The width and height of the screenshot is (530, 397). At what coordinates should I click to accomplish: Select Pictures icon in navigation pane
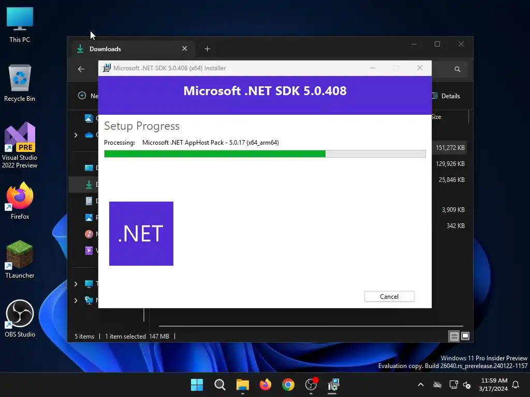[x=89, y=218]
